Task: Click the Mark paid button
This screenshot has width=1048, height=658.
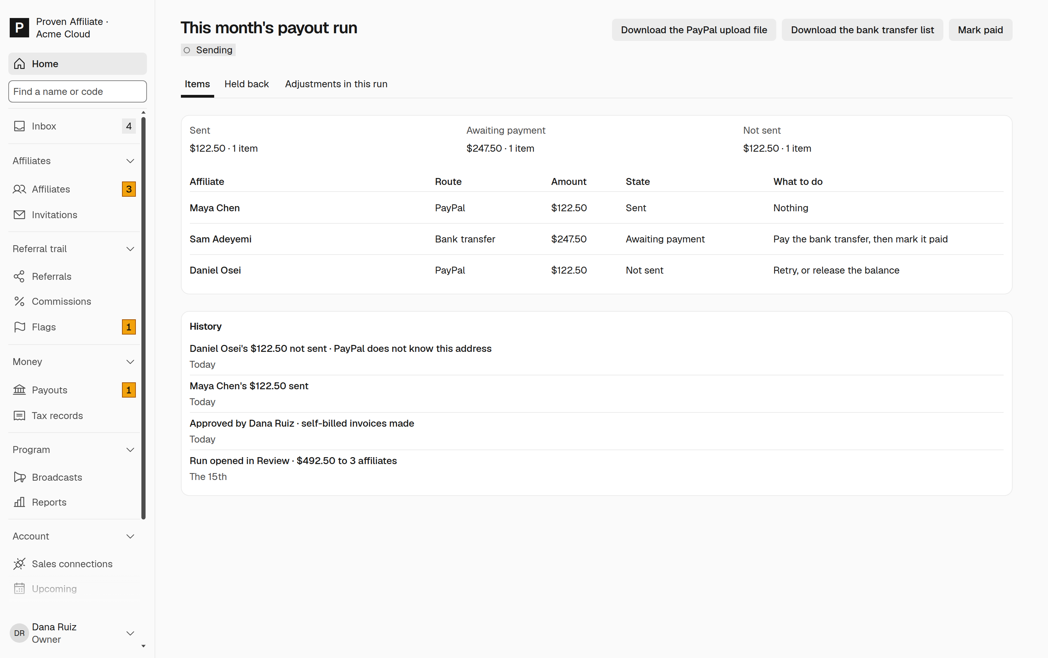Action: (980, 30)
